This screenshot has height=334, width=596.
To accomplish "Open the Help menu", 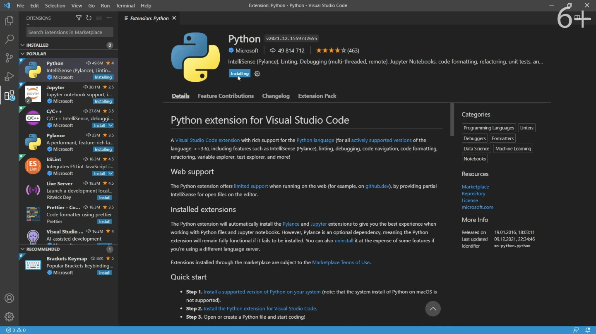I will (146, 5).
